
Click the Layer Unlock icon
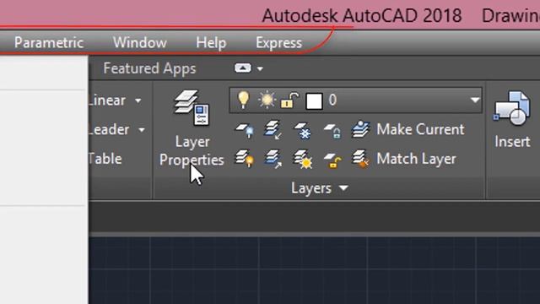pos(332,160)
